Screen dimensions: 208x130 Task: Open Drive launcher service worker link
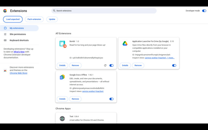[x=160, y=58]
